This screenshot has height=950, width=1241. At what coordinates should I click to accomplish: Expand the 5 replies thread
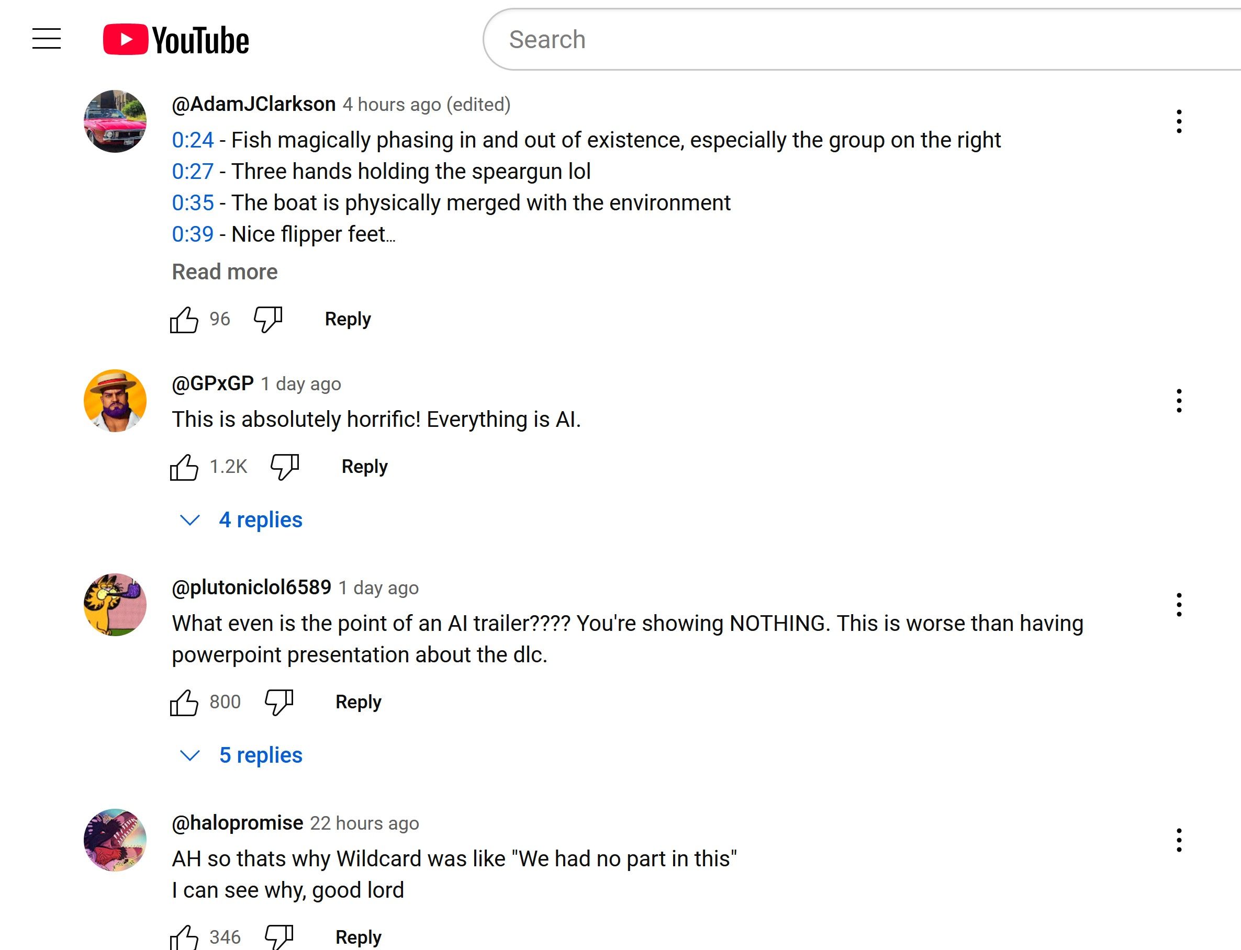(260, 755)
